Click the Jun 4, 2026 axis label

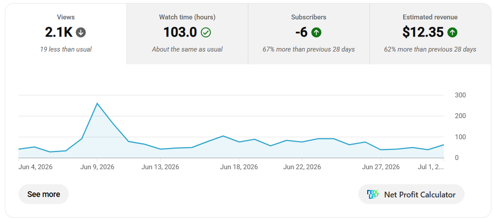click(x=36, y=167)
